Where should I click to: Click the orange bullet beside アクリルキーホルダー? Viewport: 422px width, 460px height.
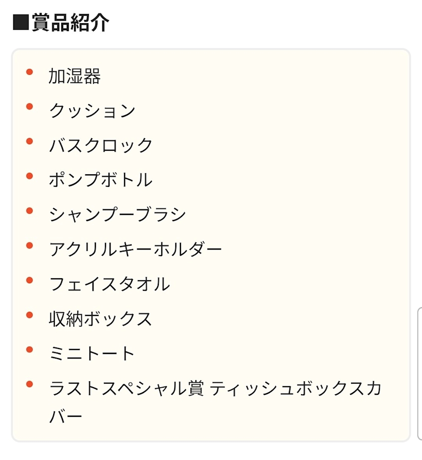[29, 245]
